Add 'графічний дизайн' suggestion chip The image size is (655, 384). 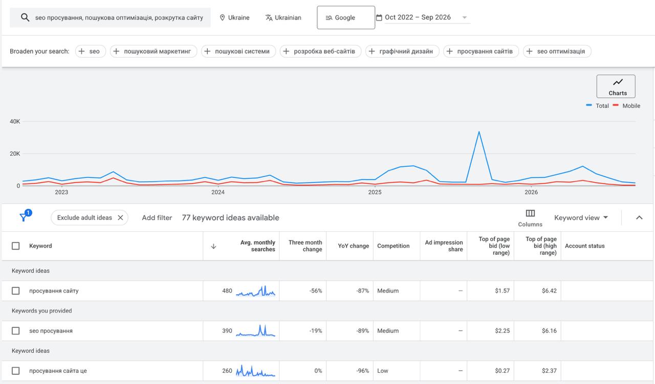point(402,51)
